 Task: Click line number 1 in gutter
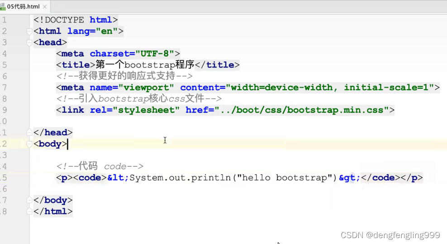(x=4, y=20)
